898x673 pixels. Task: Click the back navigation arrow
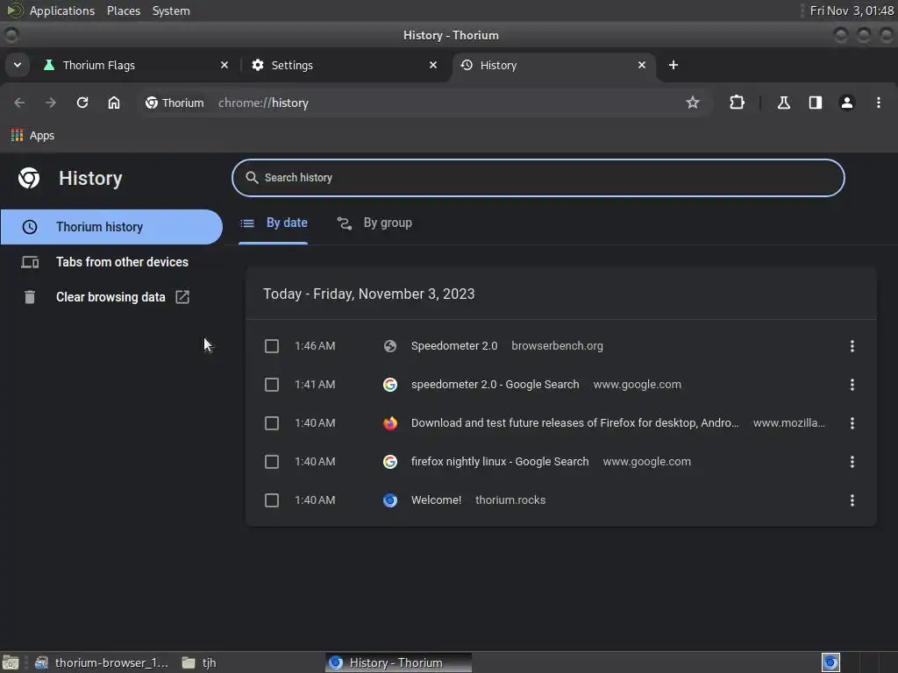coord(19,103)
